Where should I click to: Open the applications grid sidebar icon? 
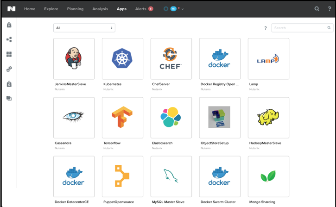(9, 54)
